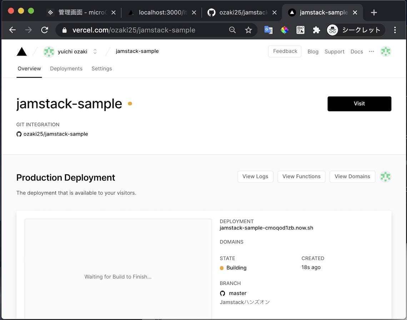Image resolution: width=407 pixels, height=320 pixels.
Task: Go back with the browser back arrow
Action: (12, 30)
